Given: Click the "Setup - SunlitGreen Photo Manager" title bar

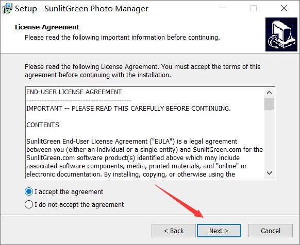Looking at the screenshot, I should coord(81,9).
